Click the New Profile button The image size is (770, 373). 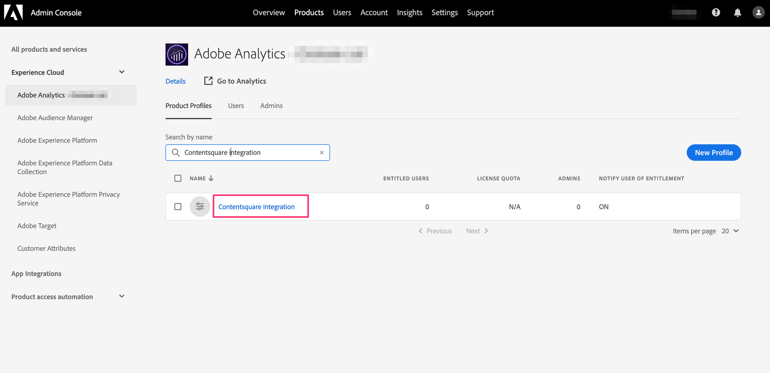tap(714, 153)
